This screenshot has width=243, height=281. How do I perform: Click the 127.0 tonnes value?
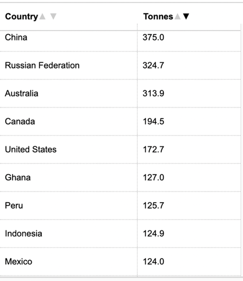(153, 177)
